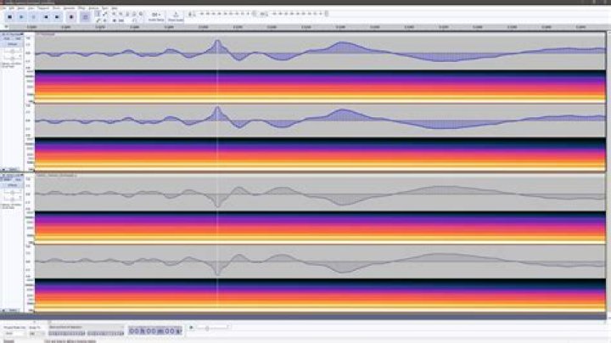The height and width of the screenshot is (343, 611).
Task: Click the Zoom In icon
Action: pos(114,14)
